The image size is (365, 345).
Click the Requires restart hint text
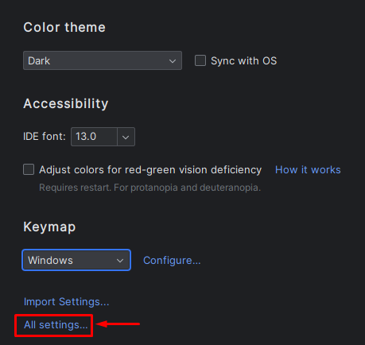(x=150, y=188)
